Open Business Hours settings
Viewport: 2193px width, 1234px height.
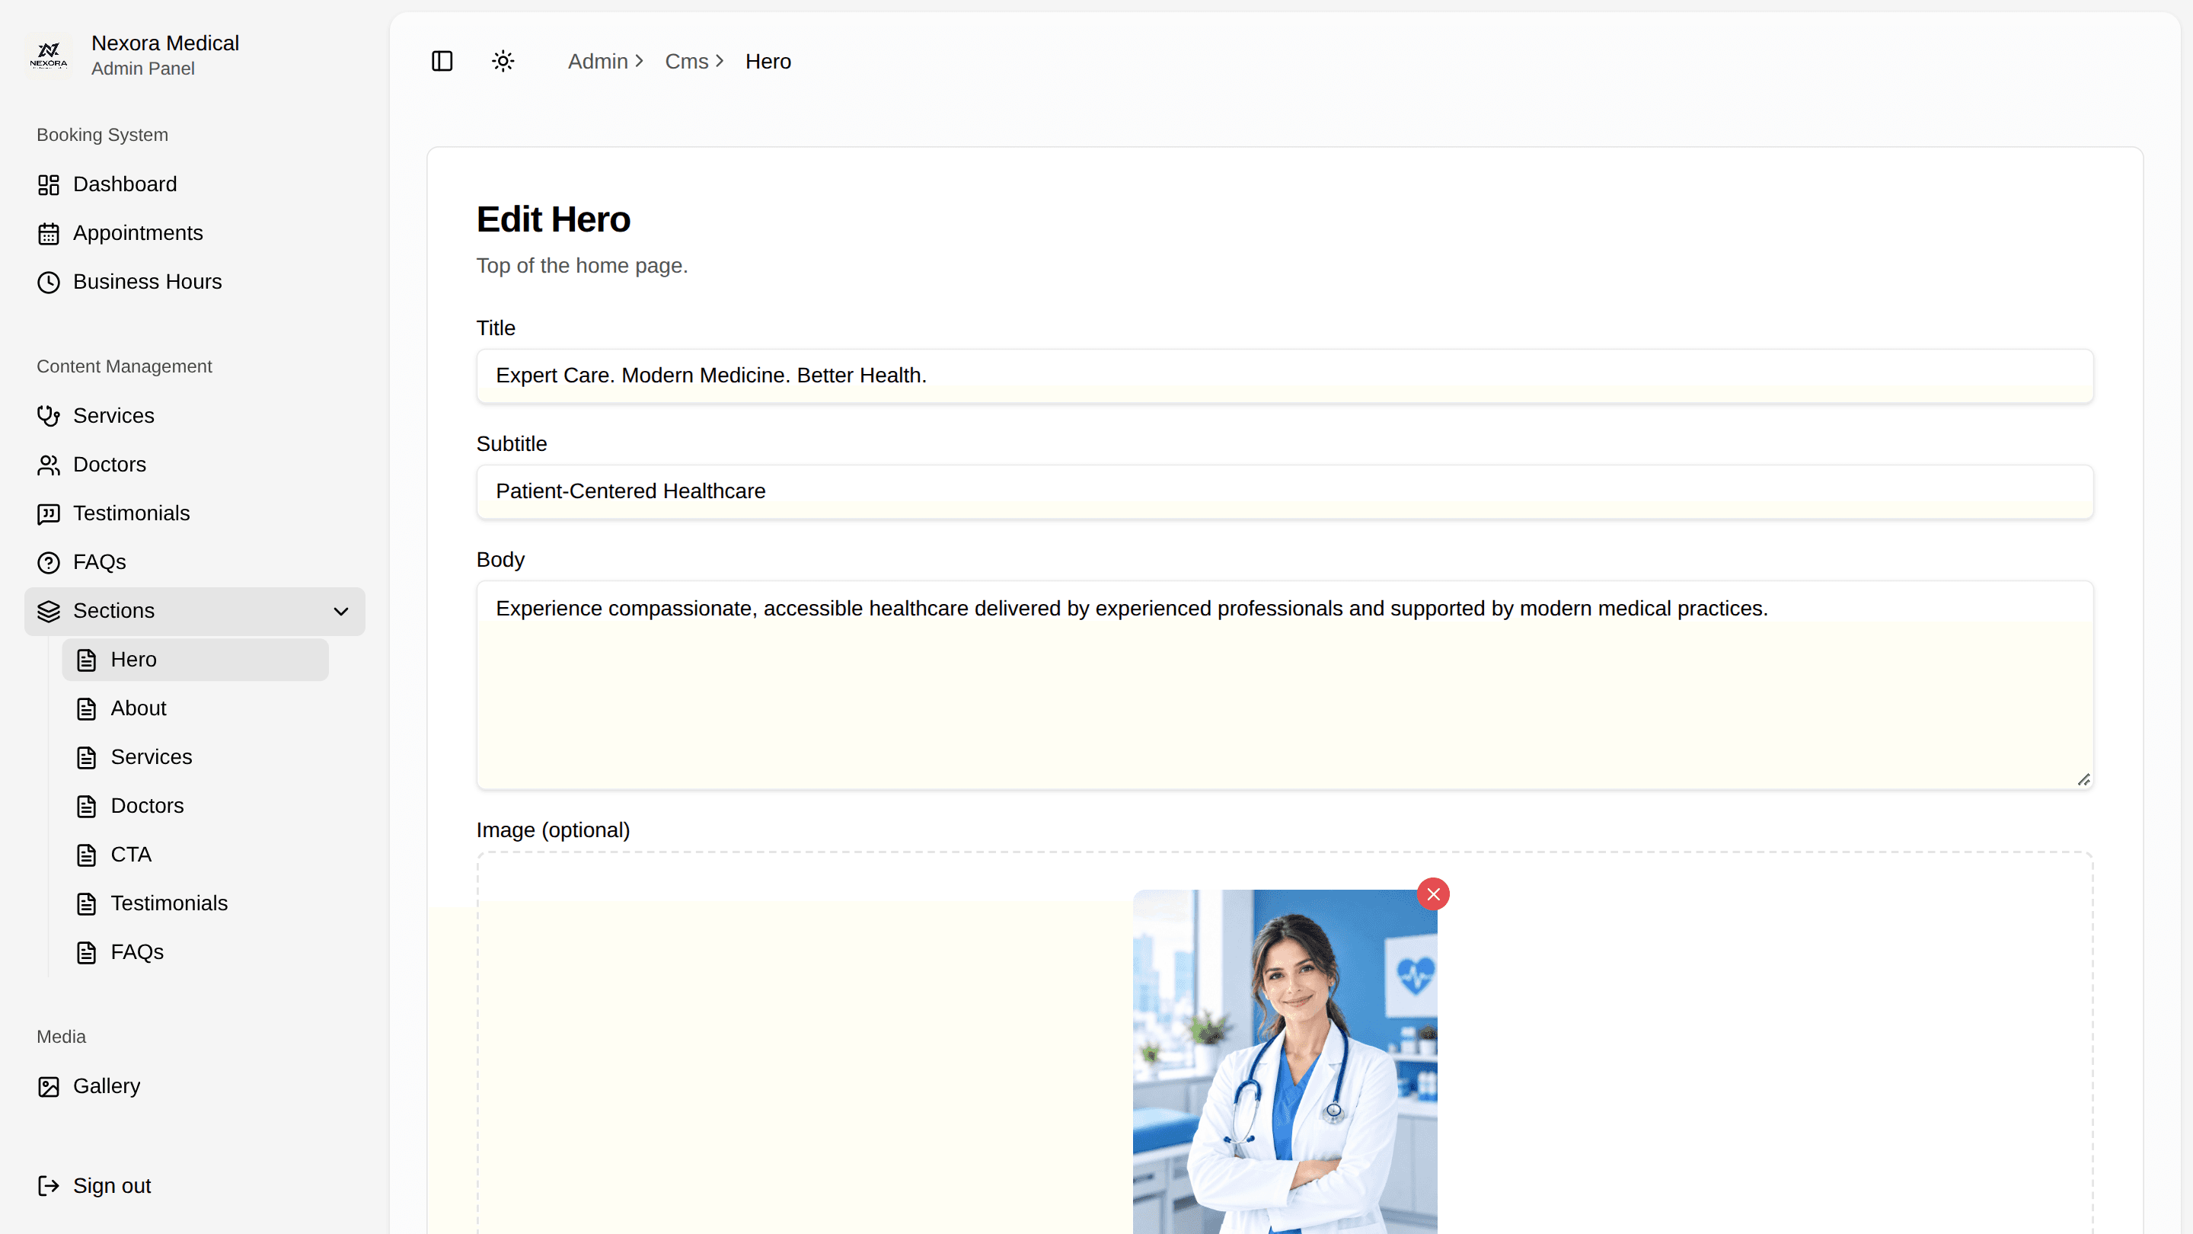pyautogui.click(x=195, y=282)
